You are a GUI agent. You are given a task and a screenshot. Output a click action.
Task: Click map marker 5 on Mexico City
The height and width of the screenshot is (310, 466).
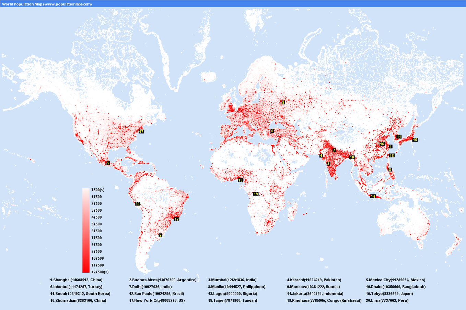[x=108, y=163]
